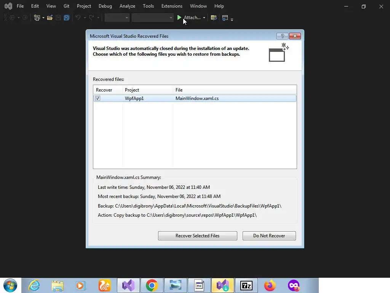
Task: Open the Extensions menu
Action: tap(172, 6)
